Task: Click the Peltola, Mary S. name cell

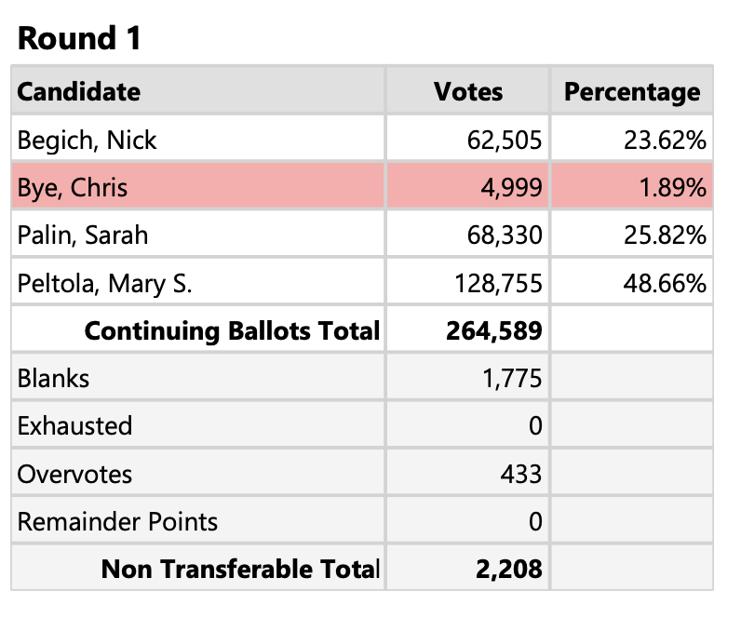Action: (105, 284)
